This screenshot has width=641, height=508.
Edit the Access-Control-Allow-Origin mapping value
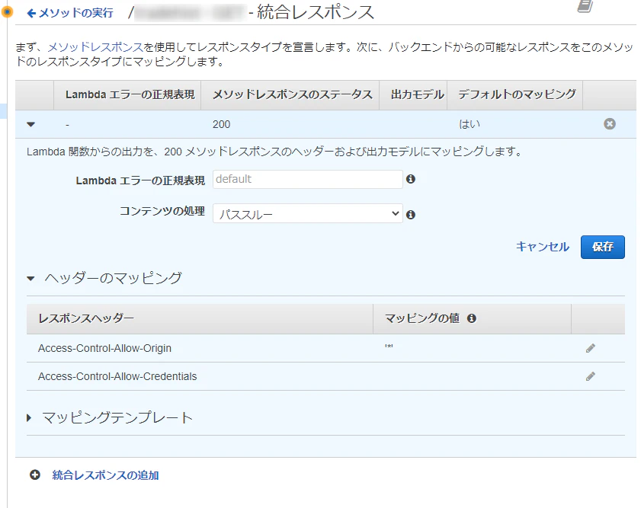pos(590,348)
